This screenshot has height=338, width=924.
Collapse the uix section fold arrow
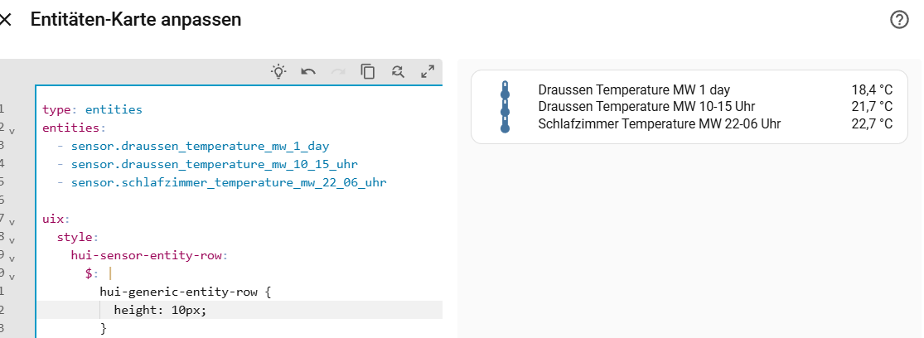coord(12,222)
